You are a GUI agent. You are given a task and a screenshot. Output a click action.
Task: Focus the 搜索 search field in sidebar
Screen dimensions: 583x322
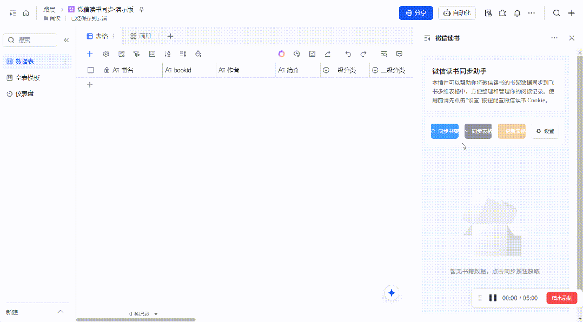click(30, 40)
